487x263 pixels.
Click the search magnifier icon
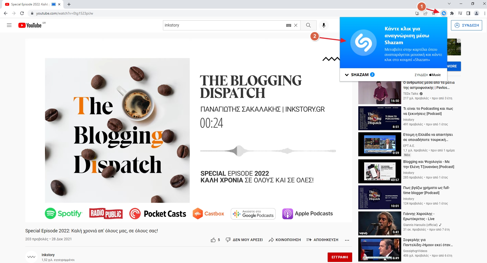pyautogui.click(x=308, y=25)
